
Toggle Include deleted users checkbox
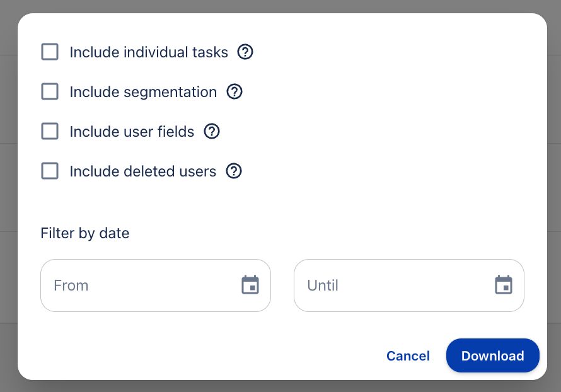[50, 171]
